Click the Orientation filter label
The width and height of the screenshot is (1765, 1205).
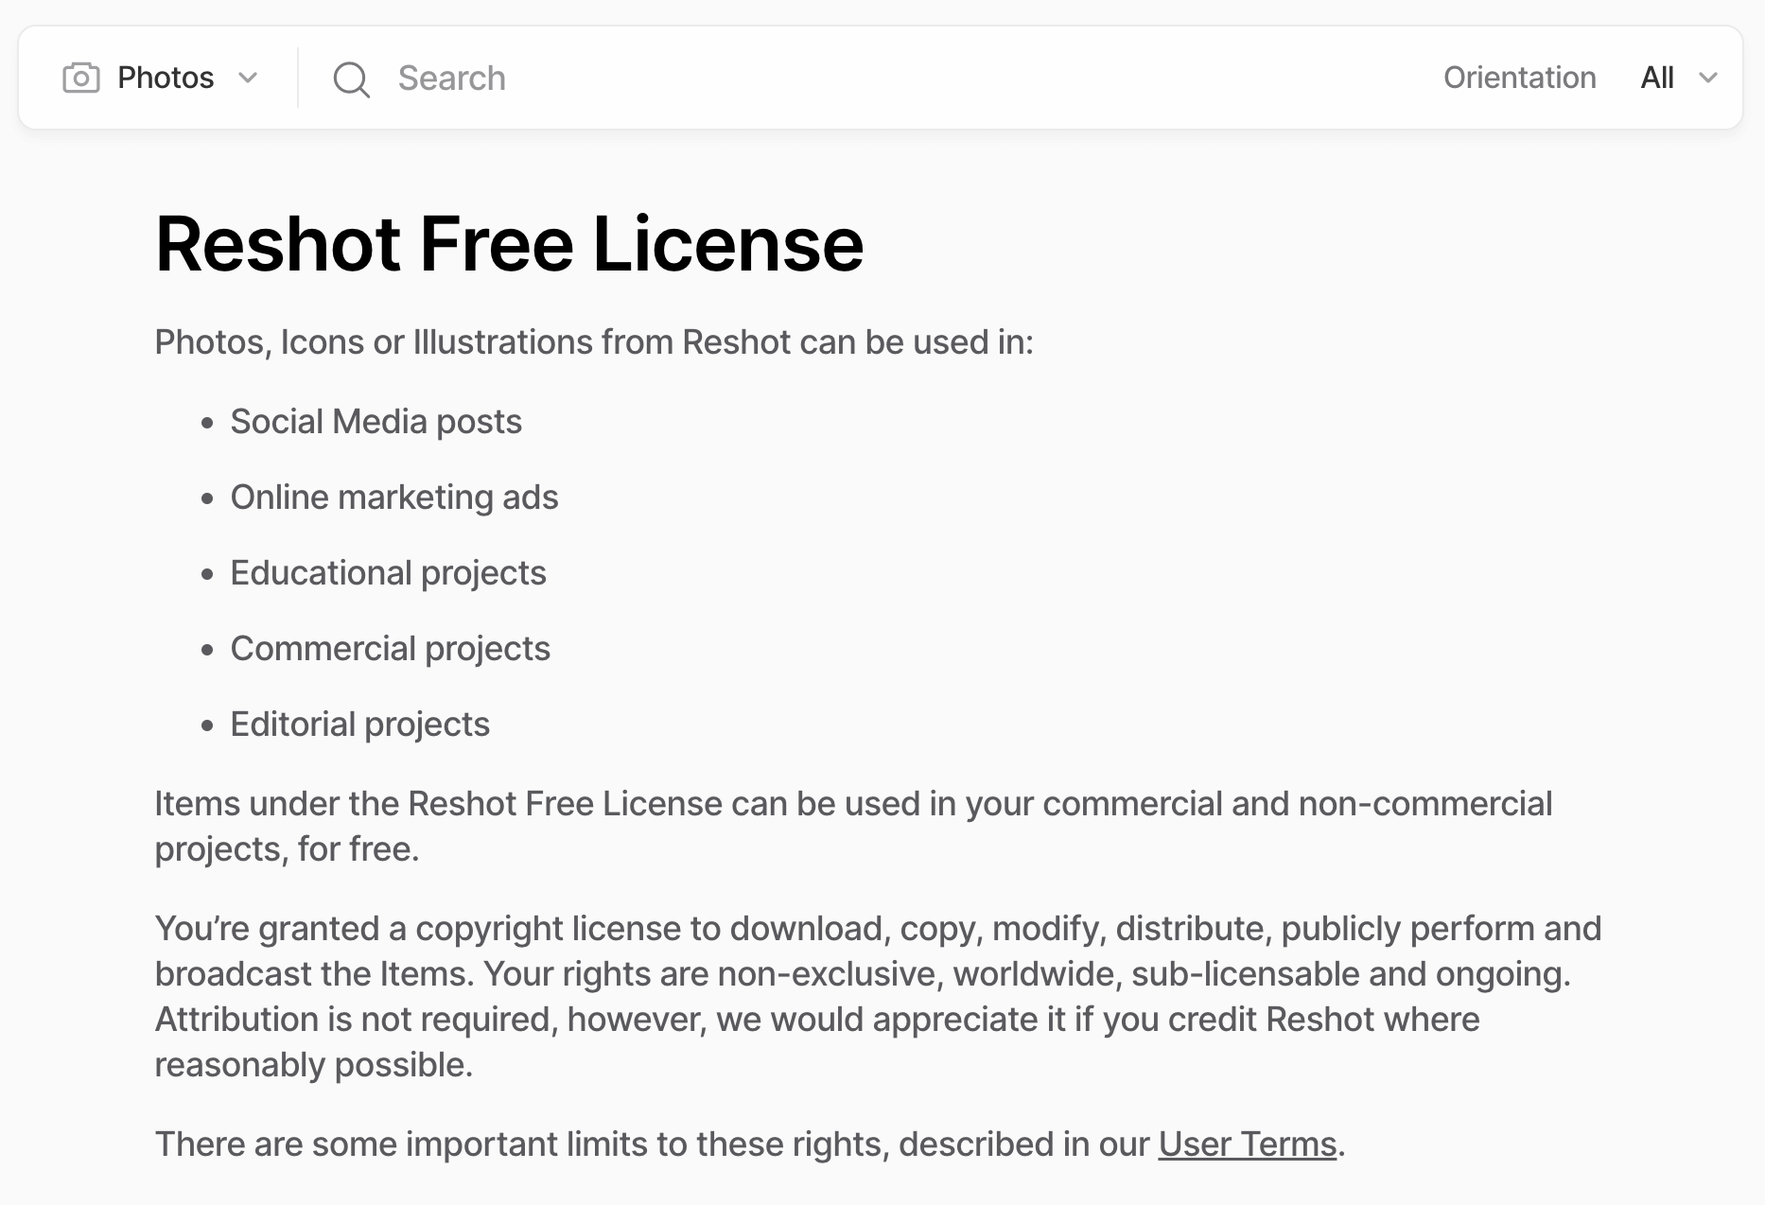click(1519, 78)
